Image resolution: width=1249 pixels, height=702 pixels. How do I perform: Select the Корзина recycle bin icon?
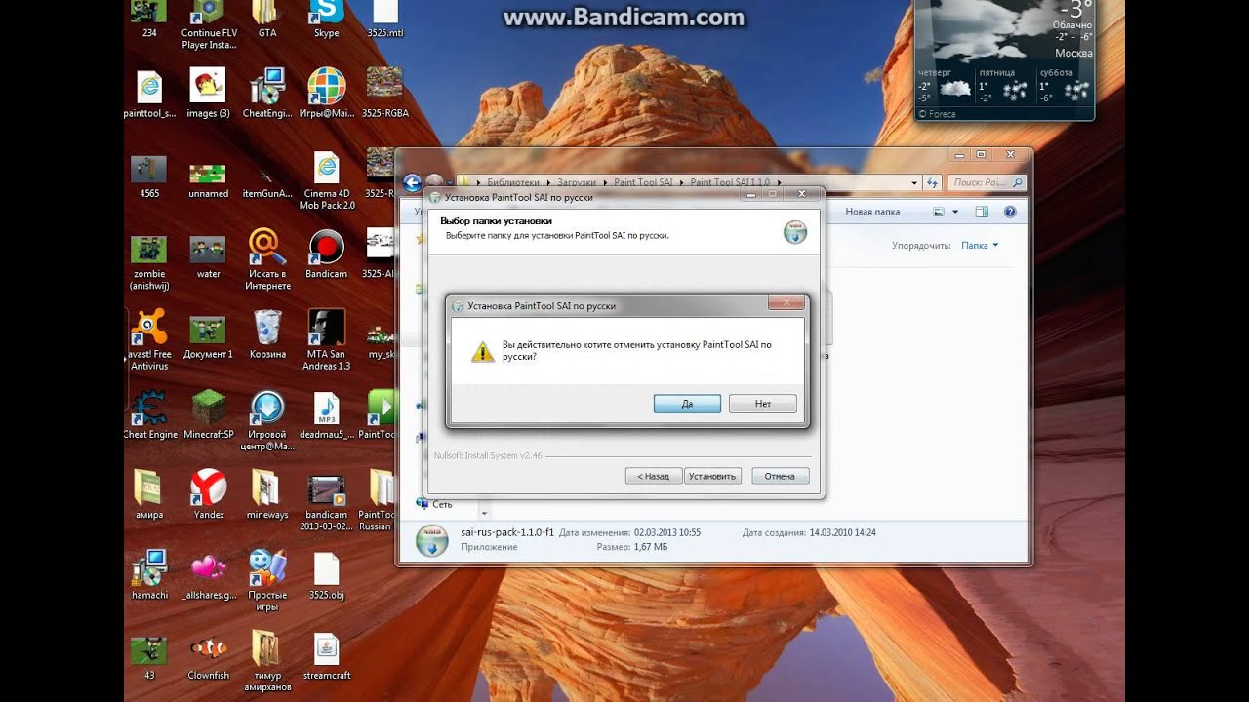coord(267,334)
